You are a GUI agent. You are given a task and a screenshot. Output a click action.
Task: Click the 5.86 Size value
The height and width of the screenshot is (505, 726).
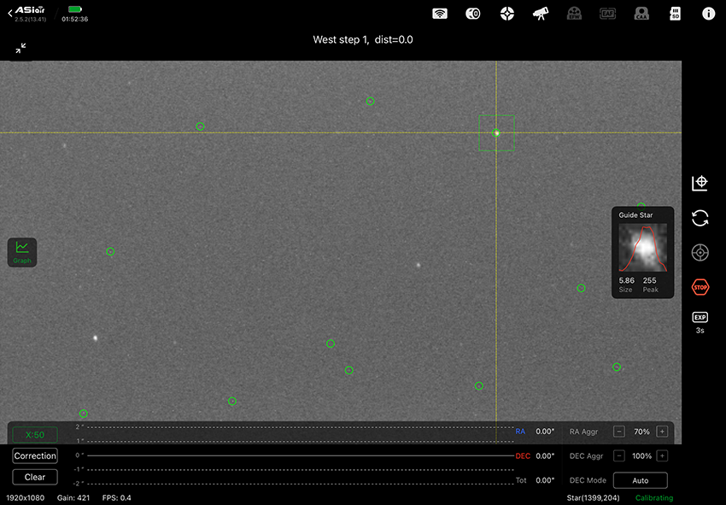point(626,281)
